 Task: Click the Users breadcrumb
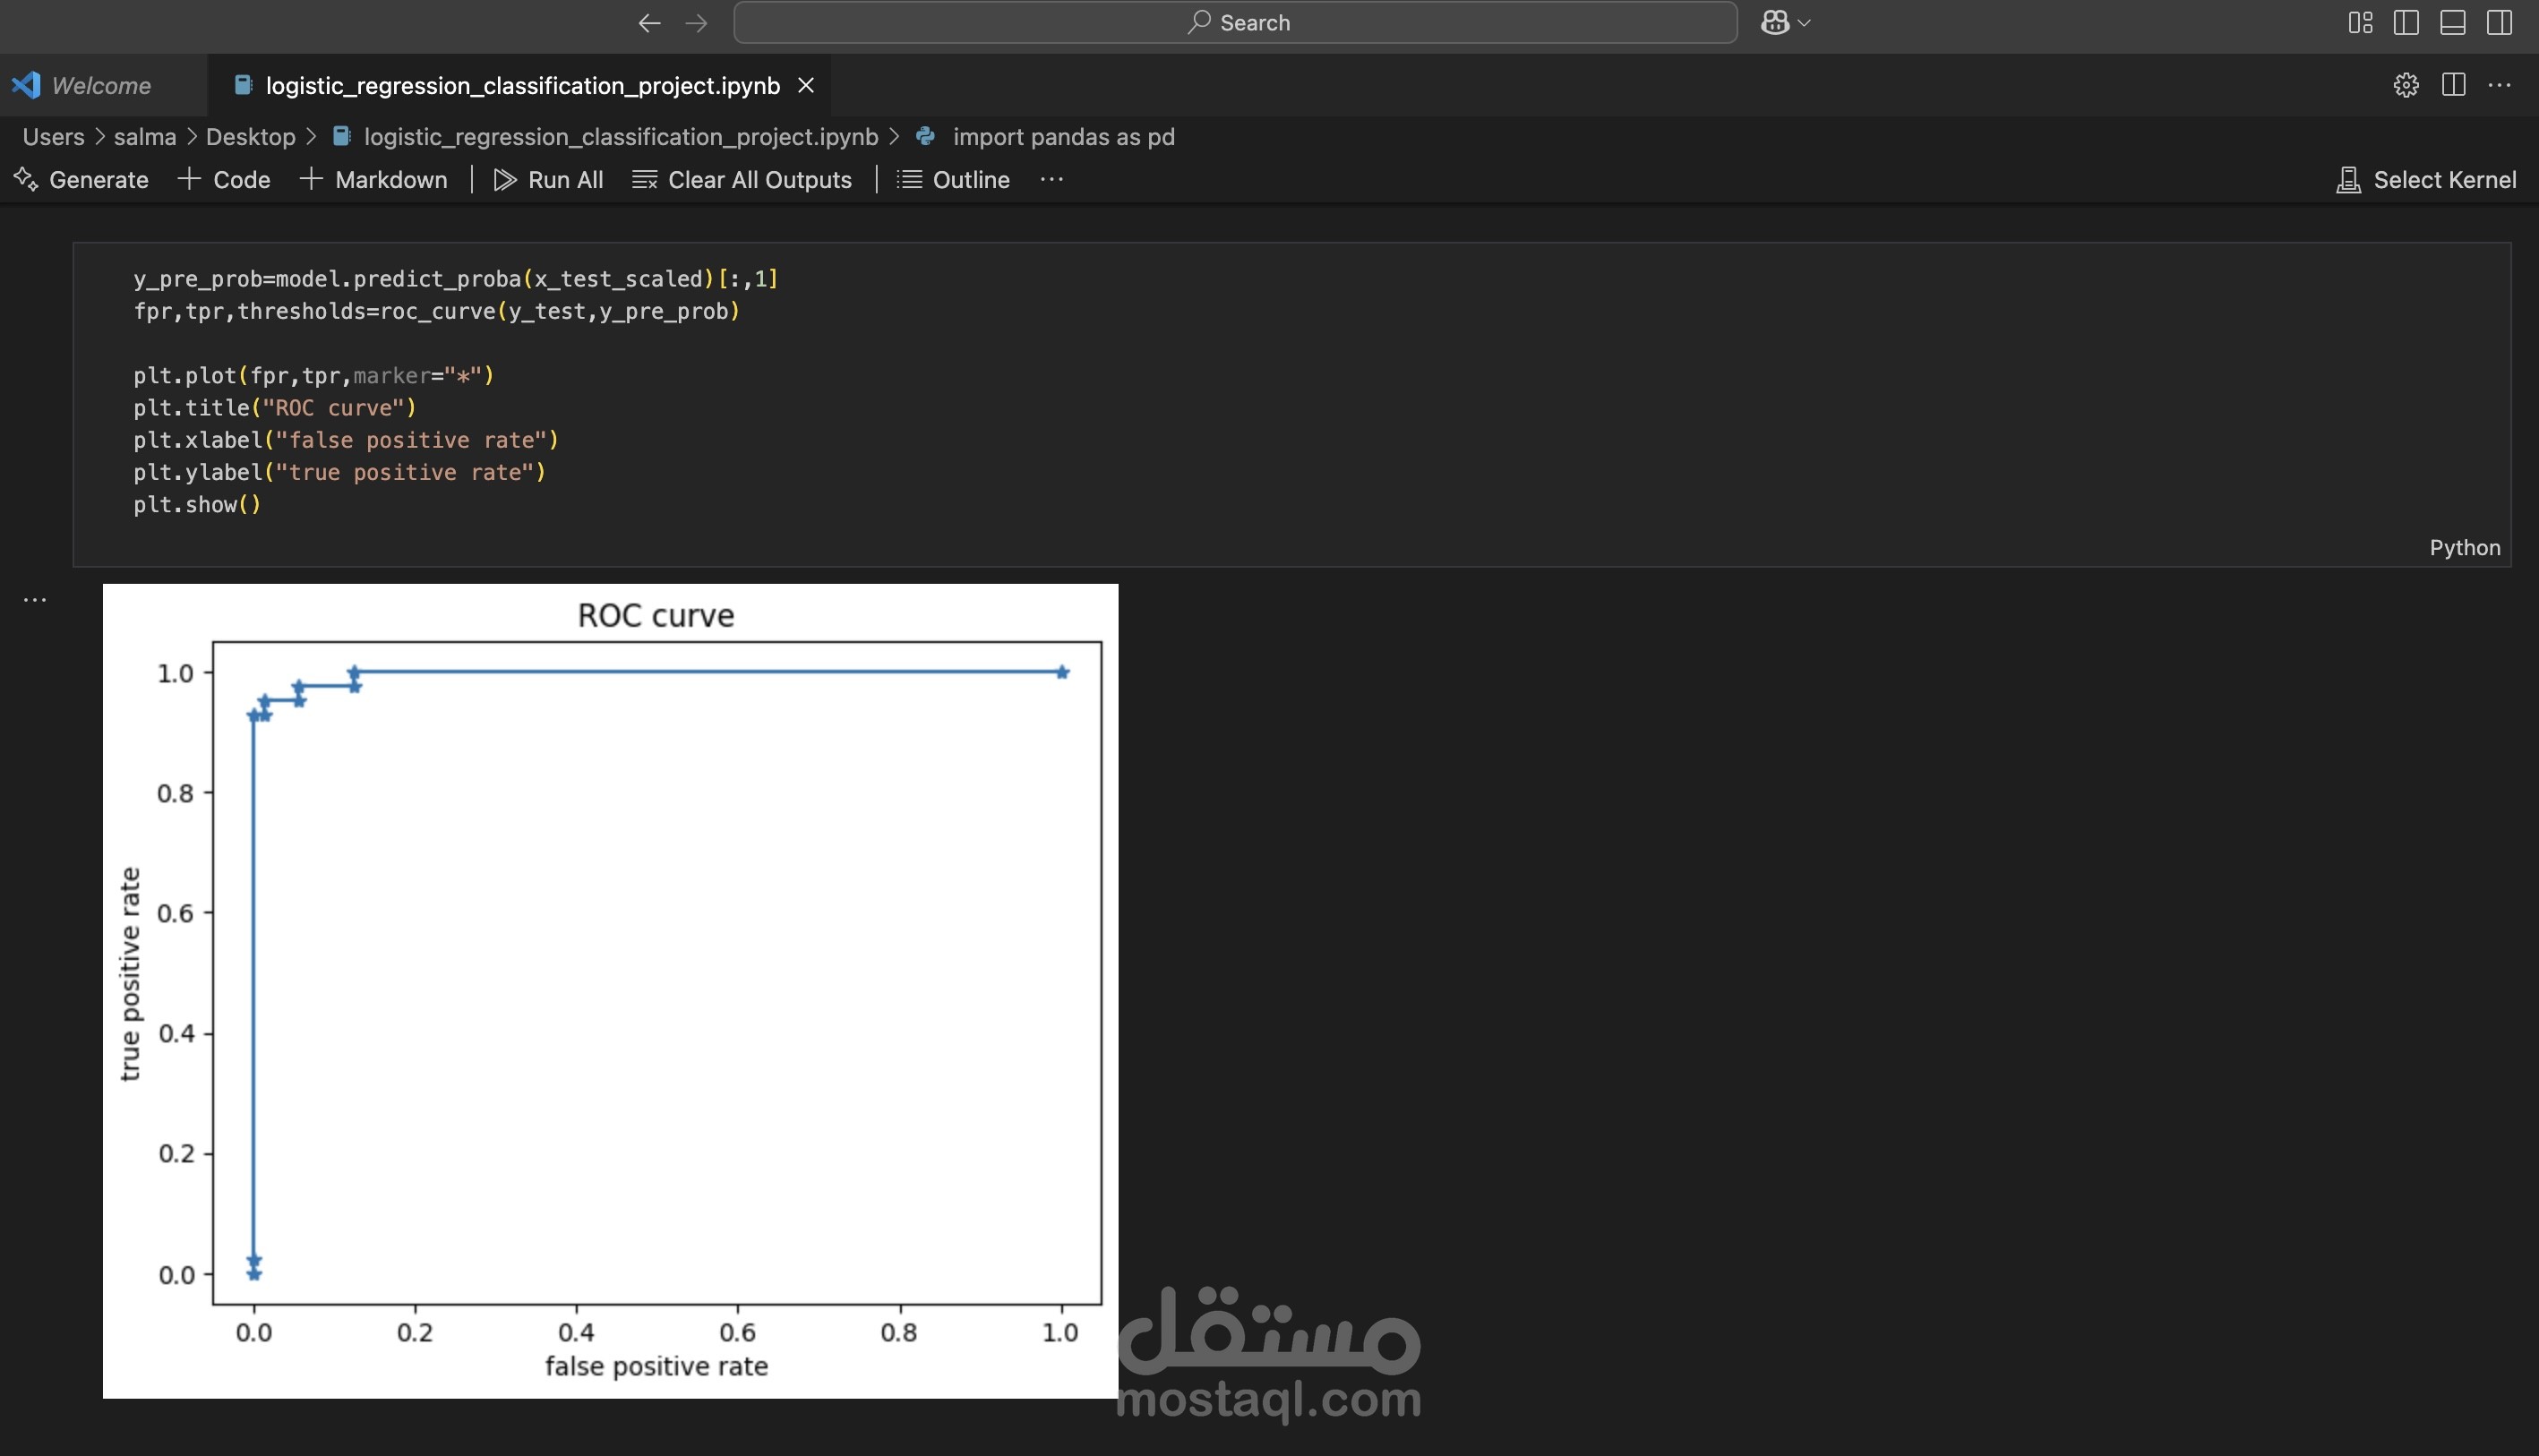[x=53, y=137]
